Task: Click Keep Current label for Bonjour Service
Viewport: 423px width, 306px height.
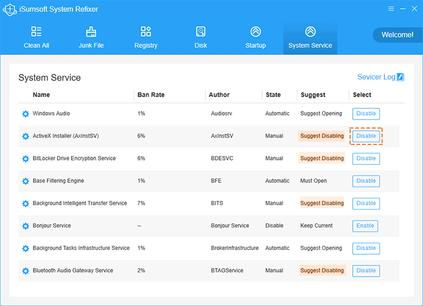Action: 317,226
